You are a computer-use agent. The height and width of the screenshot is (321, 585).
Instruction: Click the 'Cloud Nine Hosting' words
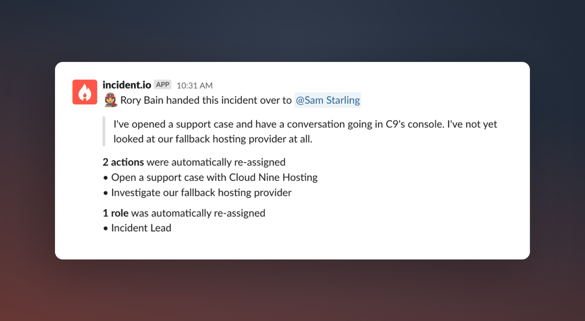pyautogui.click(x=273, y=177)
